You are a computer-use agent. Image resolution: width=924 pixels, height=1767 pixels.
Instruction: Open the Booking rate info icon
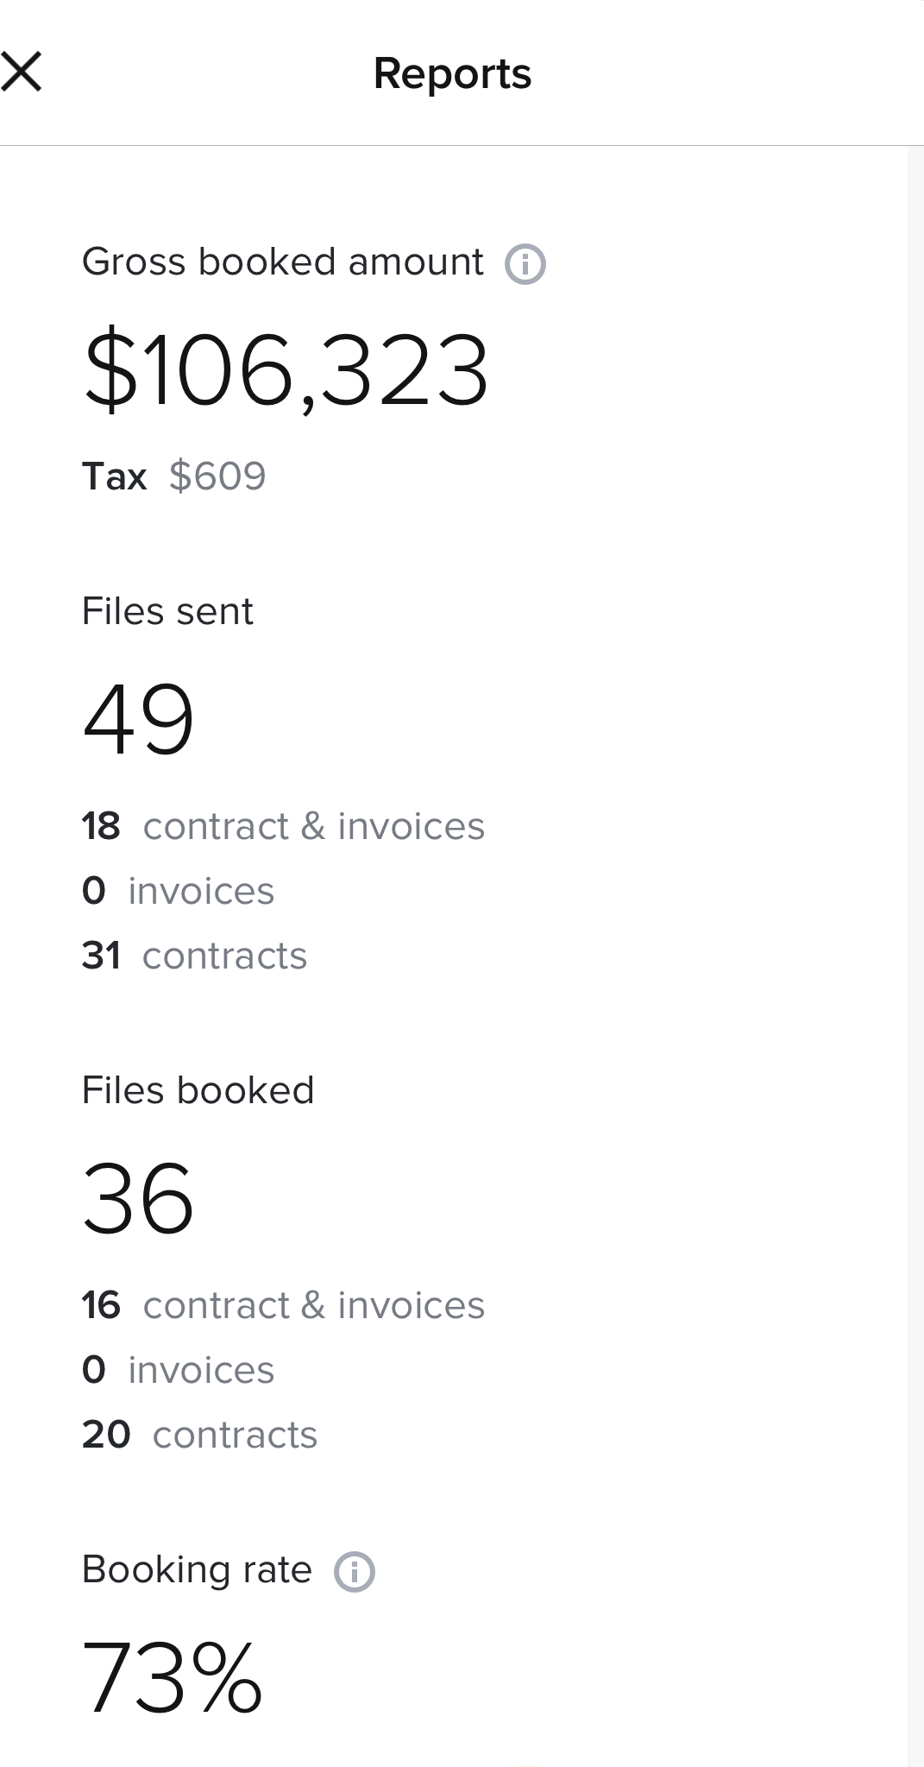pyautogui.click(x=354, y=1572)
